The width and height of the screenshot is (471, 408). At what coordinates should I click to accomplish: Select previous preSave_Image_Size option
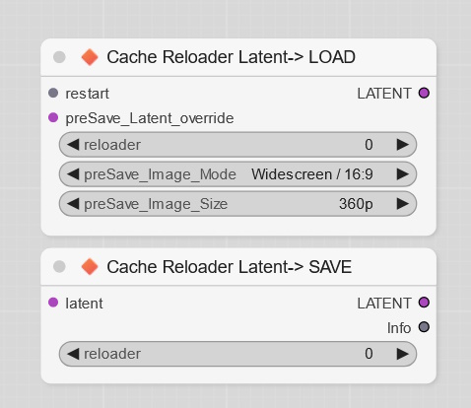tap(73, 204)
